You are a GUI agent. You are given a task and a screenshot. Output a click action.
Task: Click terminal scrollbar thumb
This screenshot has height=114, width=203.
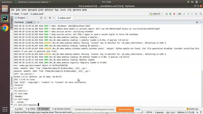point(202,88)
